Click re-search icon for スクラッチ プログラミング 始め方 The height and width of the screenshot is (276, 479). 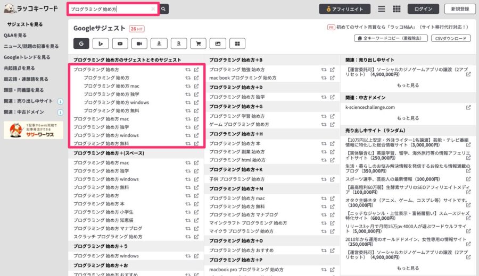coord(188,237)
